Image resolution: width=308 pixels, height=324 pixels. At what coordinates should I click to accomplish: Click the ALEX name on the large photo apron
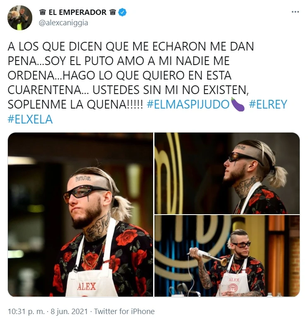87,287
